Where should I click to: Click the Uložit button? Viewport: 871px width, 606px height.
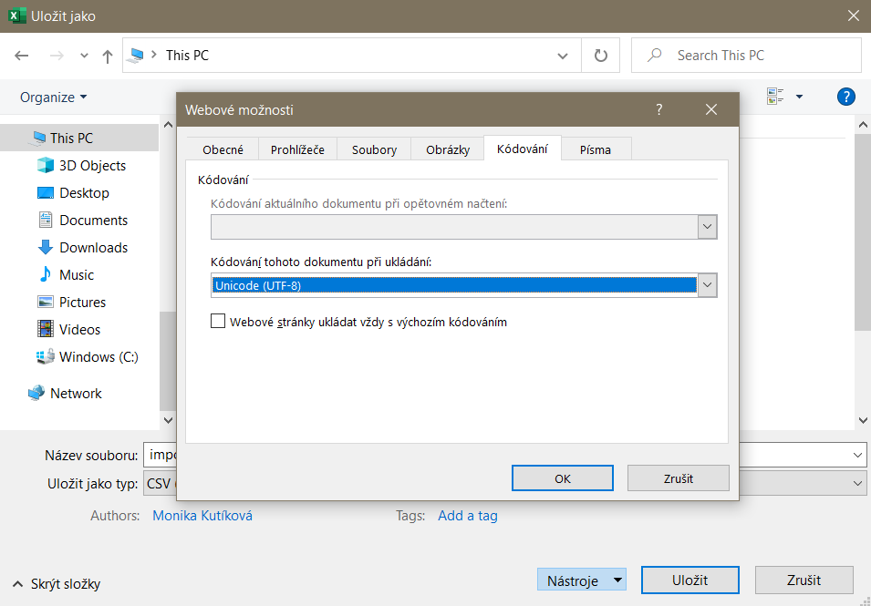[690, 580]
